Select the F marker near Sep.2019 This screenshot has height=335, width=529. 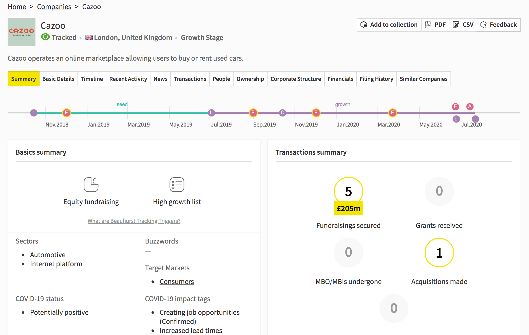pyautogui.click(x=253, y=113)
